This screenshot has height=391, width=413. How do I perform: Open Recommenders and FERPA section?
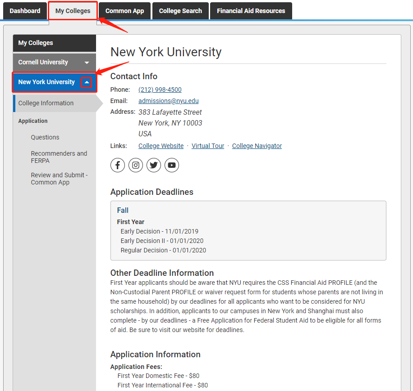(x=59, y=157)
